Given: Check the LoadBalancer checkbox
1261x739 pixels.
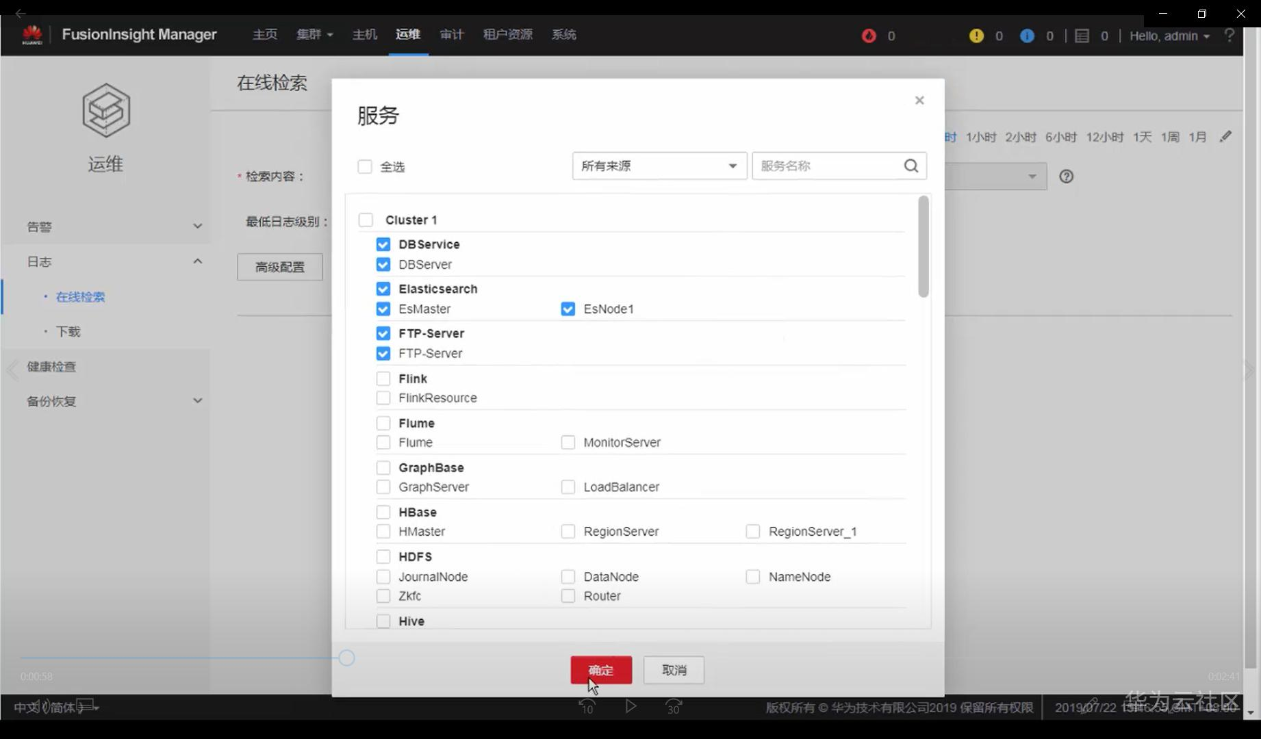Looking at the screenshot, I should [568, 487].
